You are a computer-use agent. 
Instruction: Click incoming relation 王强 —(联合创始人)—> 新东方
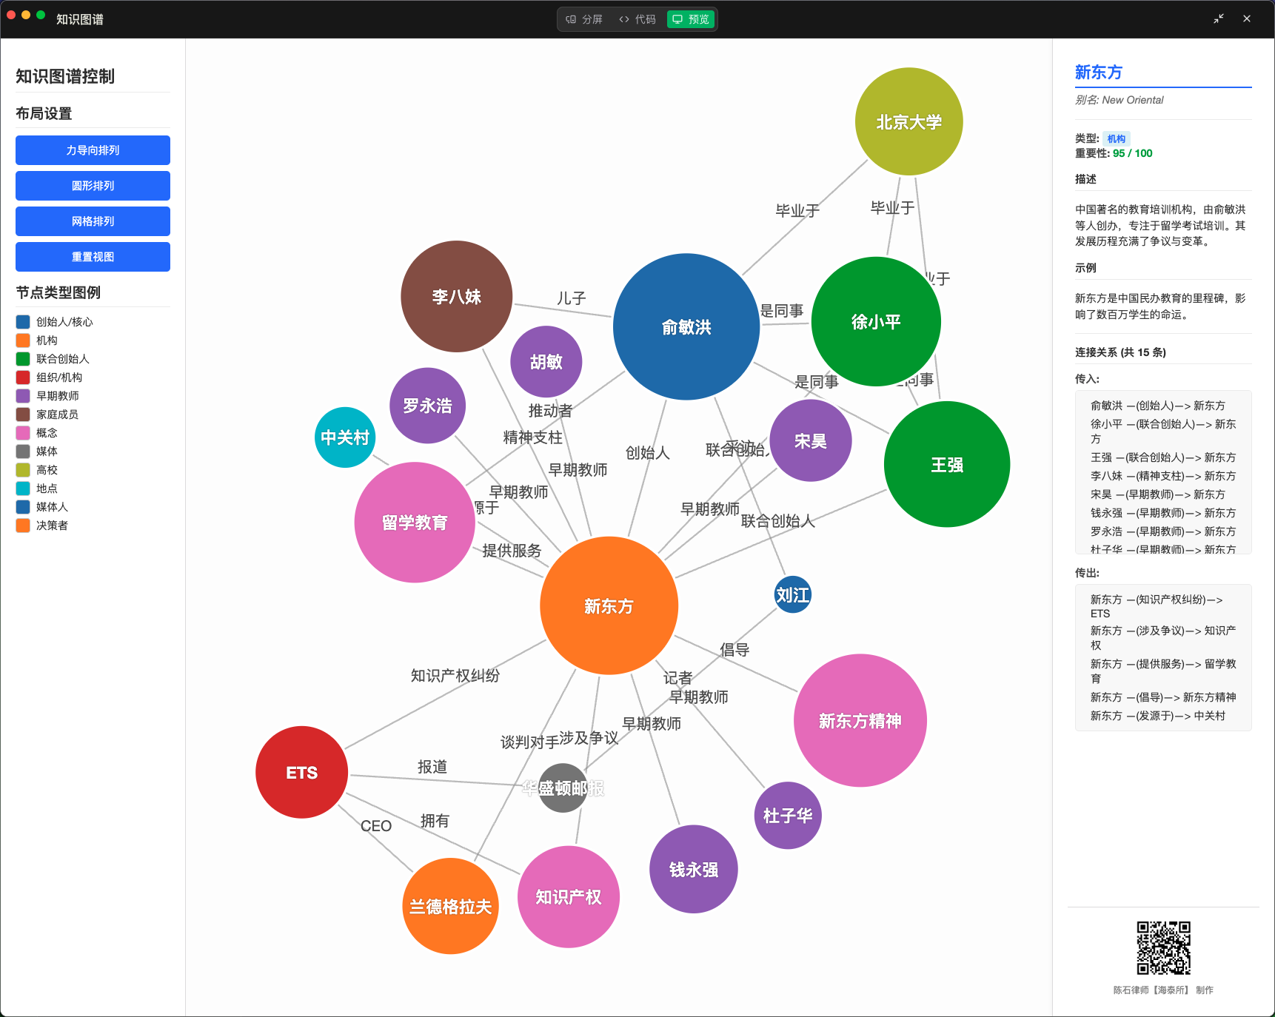(1163, 457)
